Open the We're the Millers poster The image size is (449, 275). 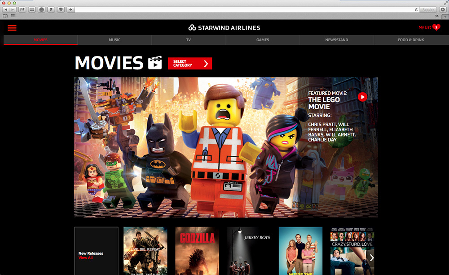click(x=301, y=251)
